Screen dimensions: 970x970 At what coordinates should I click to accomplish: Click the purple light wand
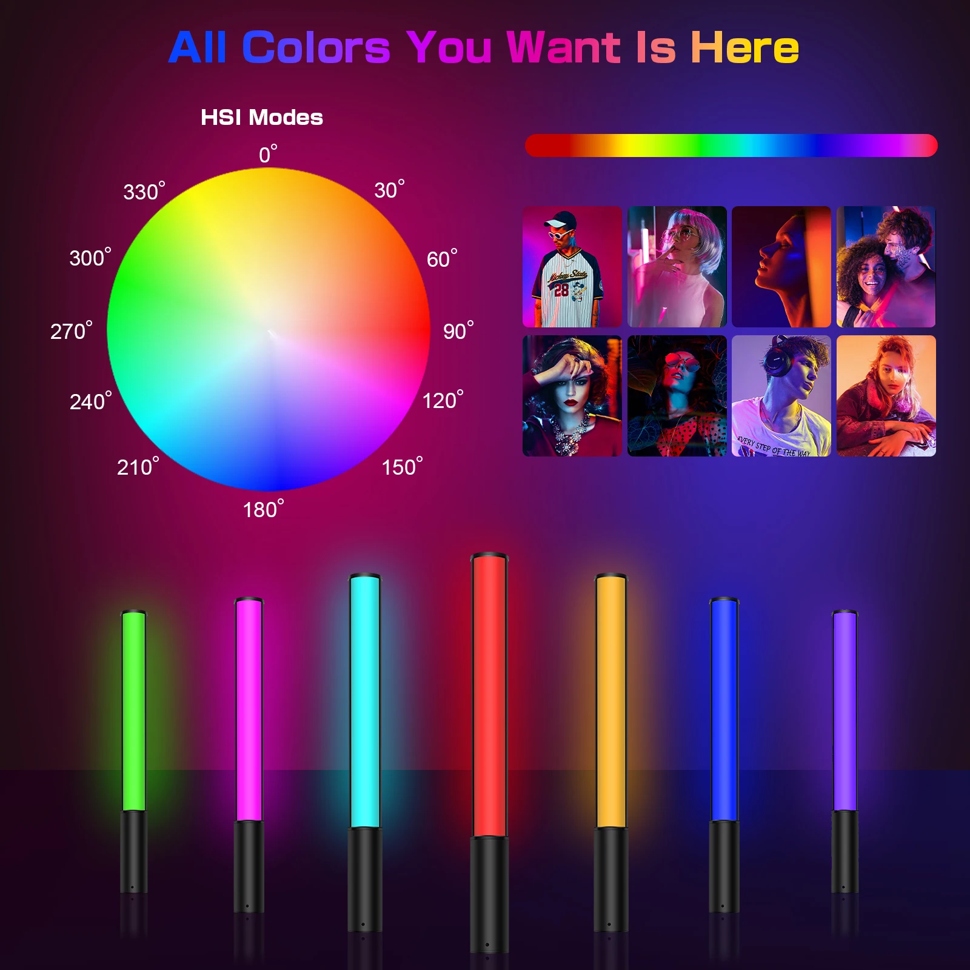(x=845, y=752)
